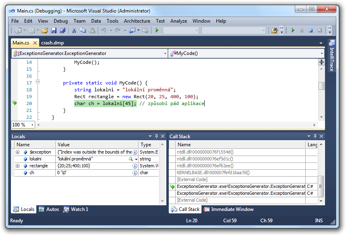Image resolution: width=346 pixels, height=236 pixels.
Task: Open the Call Stack window position dropdown
Action: click(309, 136)
